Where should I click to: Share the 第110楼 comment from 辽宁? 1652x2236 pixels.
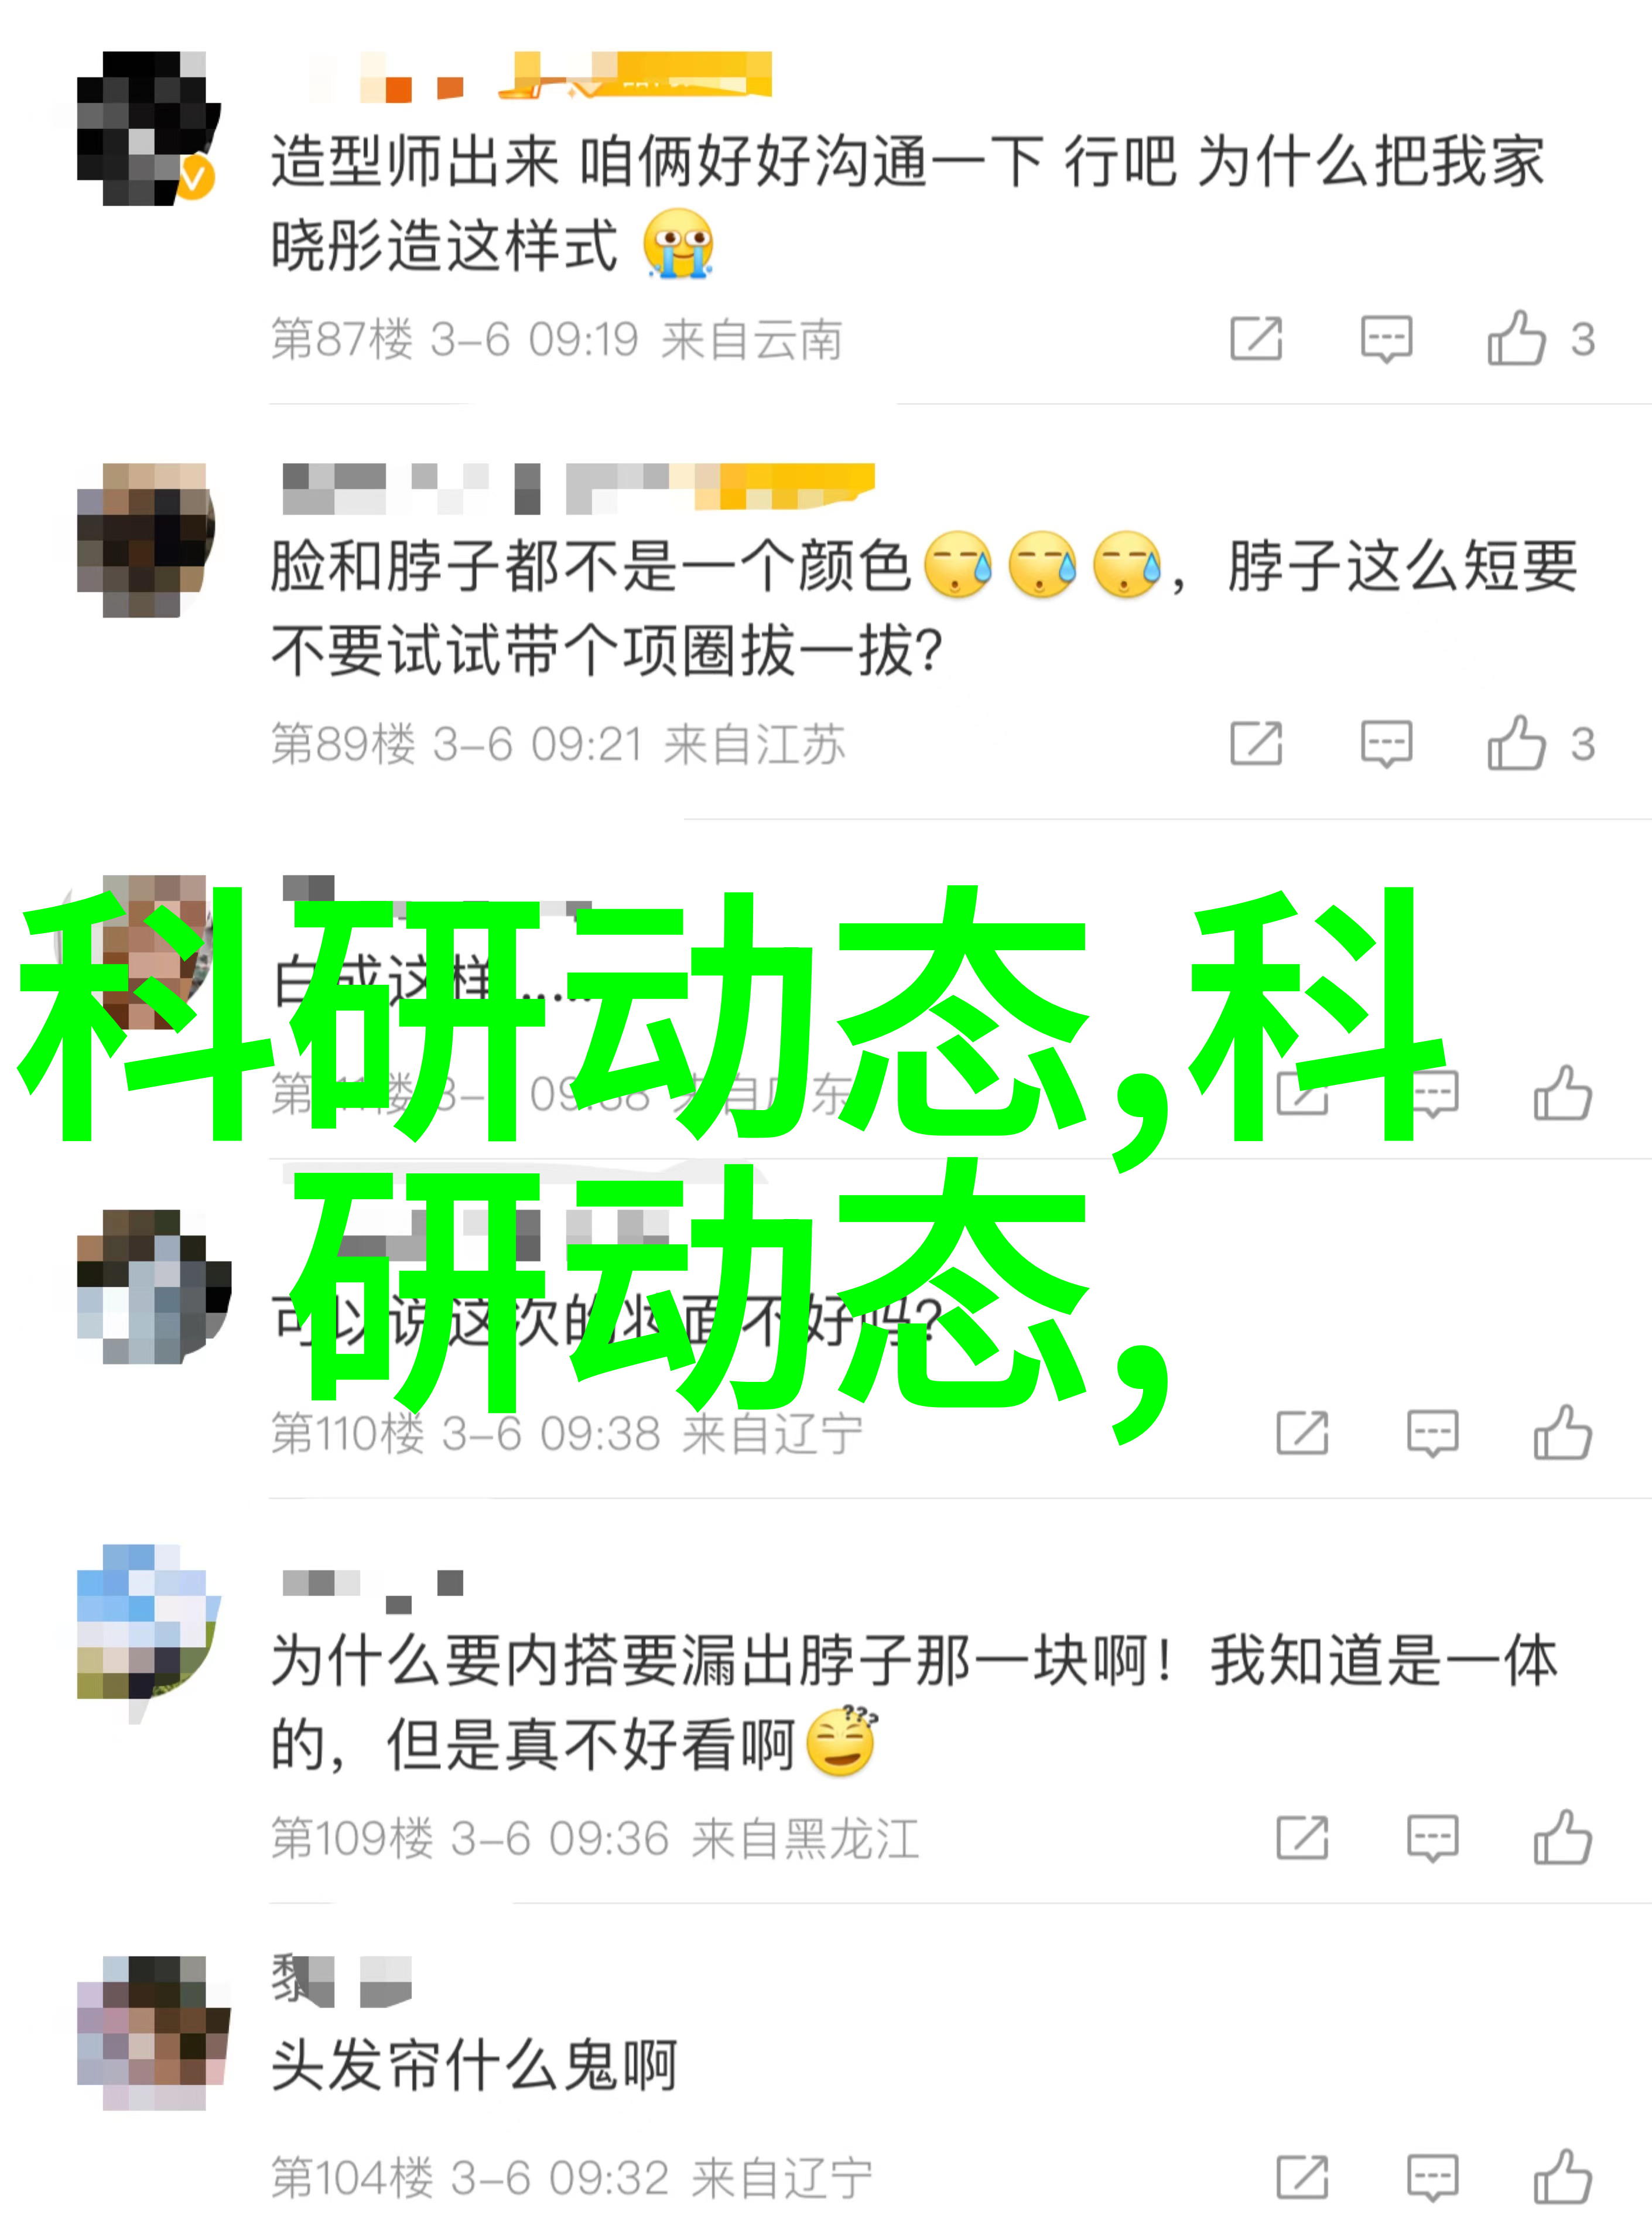coord(1302,1433)
